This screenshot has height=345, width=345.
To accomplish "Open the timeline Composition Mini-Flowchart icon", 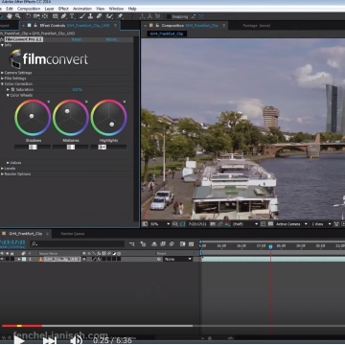I will [x=132, y=244].
